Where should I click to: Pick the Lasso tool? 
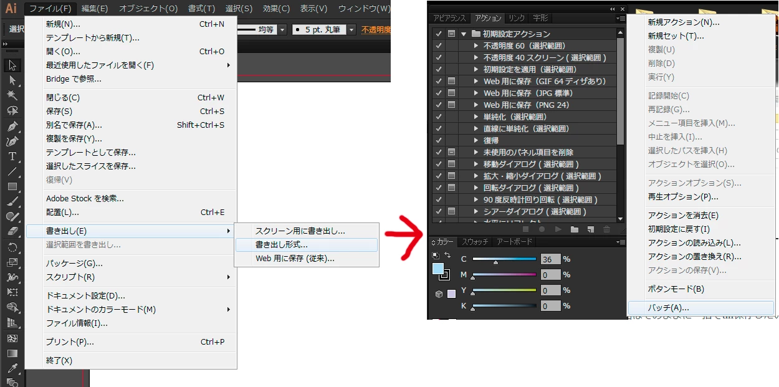(12, 110)
